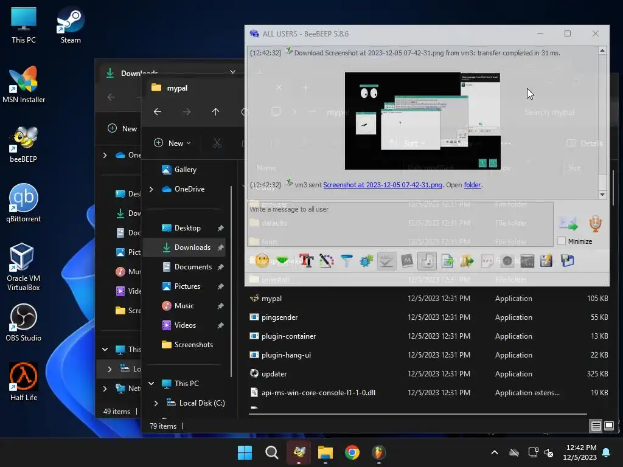Click the up arrow in mypal Explorer

tap(215, 112)
